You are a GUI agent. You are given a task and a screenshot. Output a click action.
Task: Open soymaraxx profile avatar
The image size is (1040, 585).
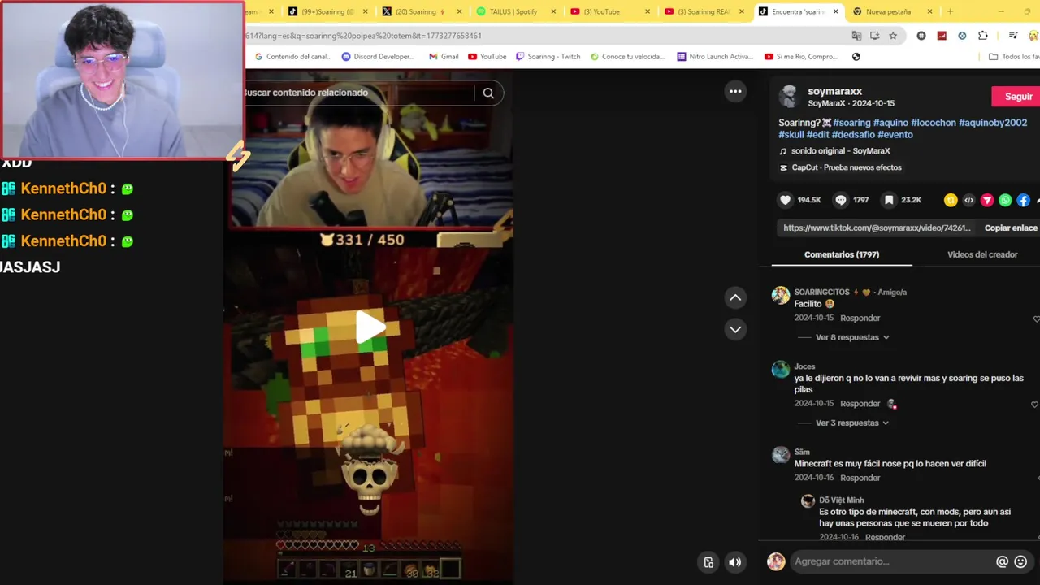[x=788, y=97]
